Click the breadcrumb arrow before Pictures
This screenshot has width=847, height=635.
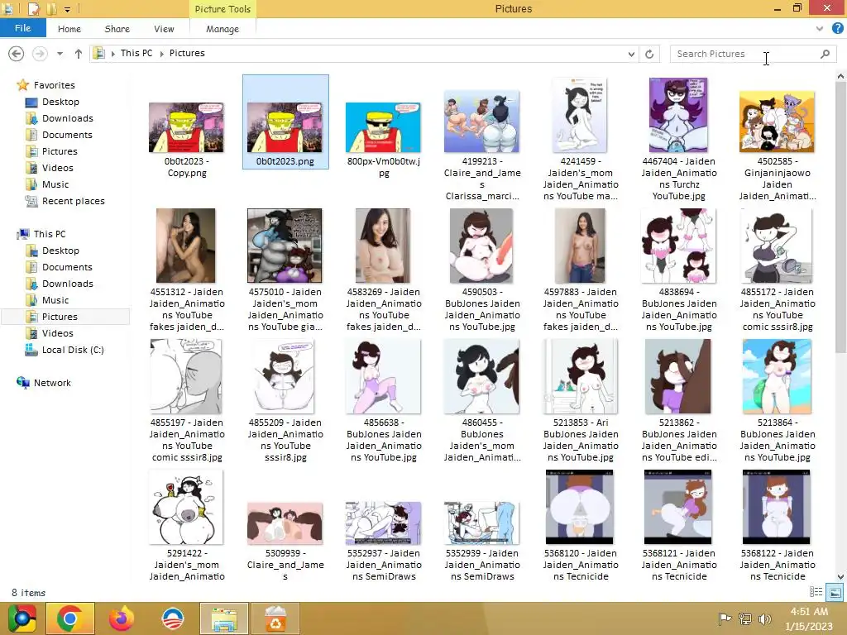pyautogui.click(x=161, y=54)
